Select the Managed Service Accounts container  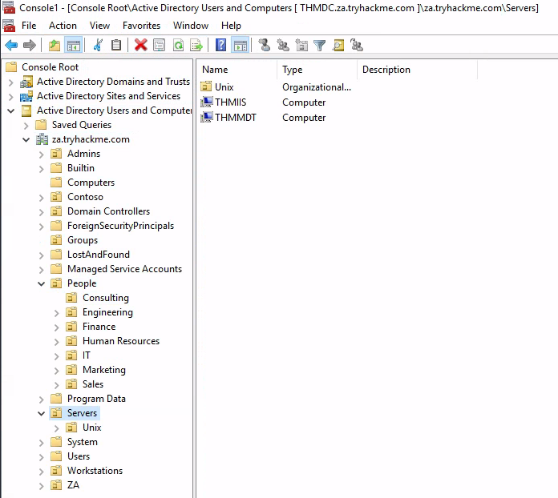point(124,269)
